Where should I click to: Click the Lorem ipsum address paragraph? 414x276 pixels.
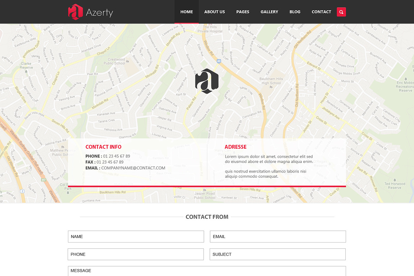point(269,166)
